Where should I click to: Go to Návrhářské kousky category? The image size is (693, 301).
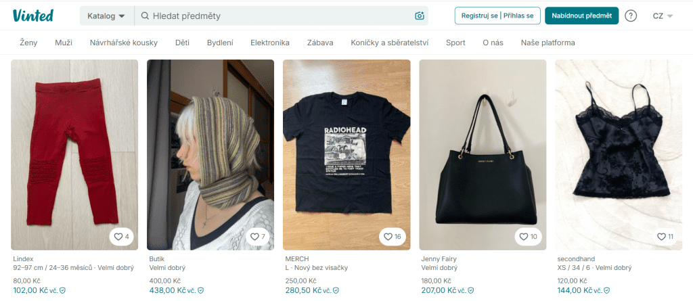point(123,43)
